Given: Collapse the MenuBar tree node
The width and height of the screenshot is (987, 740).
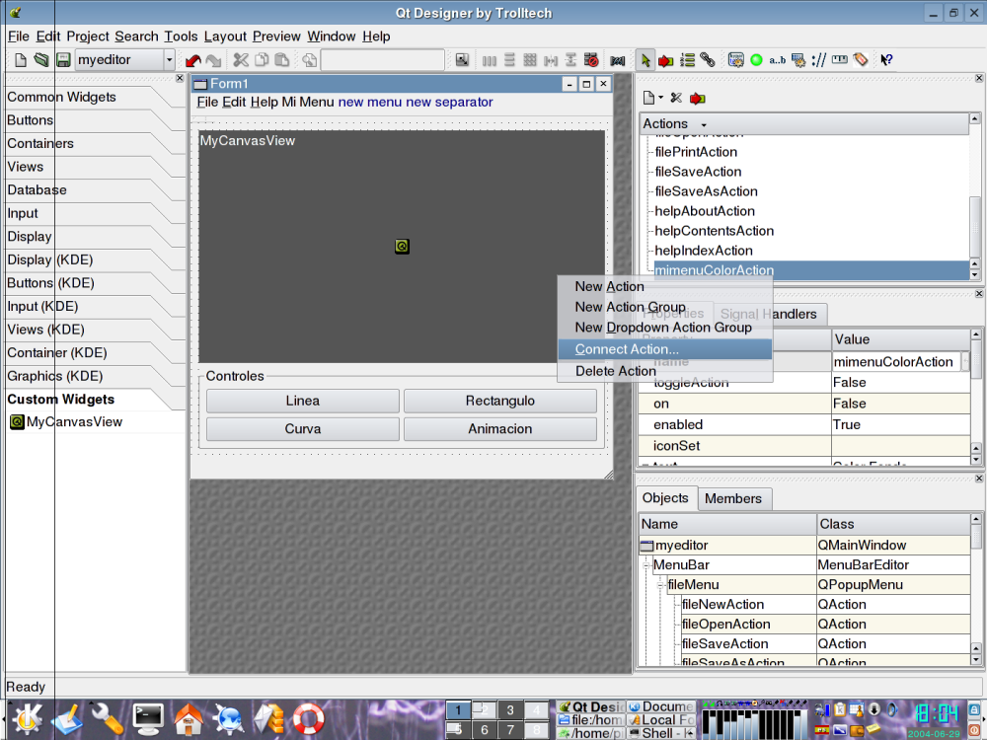Looking at the screenshot, I should (646, 565).
